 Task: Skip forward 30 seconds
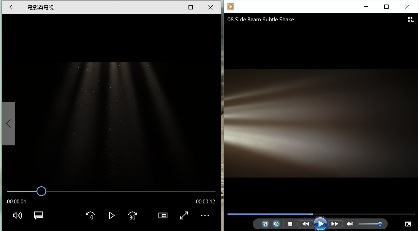132,216
